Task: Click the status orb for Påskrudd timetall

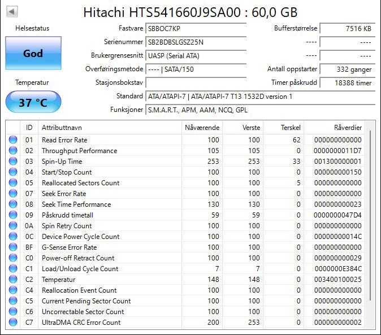Action: (x=13, y=215)
